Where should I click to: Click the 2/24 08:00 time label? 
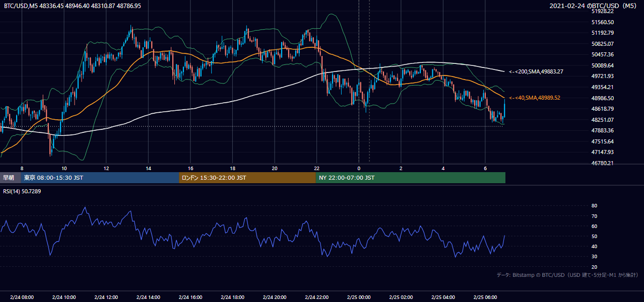(x=22, y=297)
